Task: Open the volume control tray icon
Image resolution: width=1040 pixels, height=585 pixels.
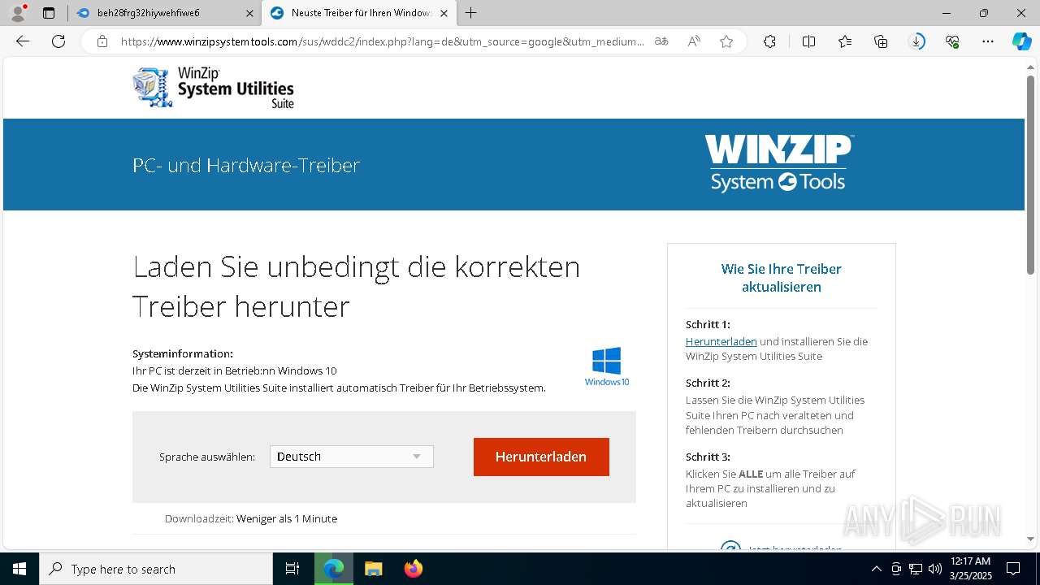Action: pos(935,569)
